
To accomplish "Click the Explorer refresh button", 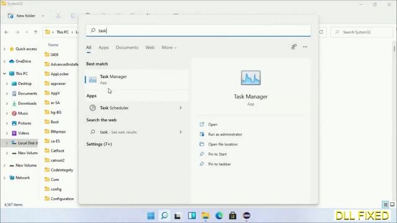I will click(321, 32).
